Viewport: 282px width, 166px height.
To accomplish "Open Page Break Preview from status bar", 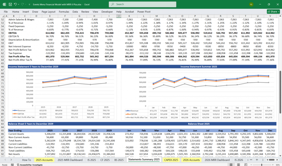I will click(x=246, y=164).
